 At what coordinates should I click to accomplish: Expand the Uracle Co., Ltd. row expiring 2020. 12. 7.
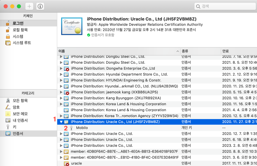coord(61,134)
